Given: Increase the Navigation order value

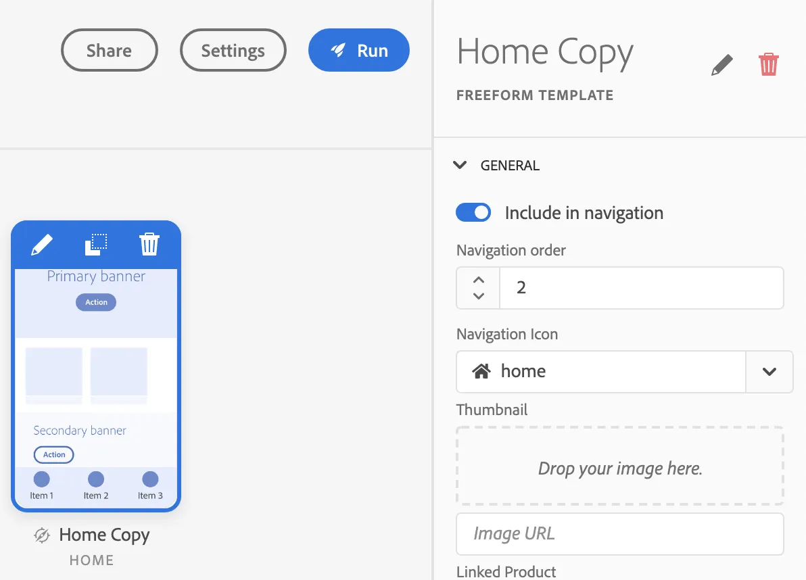Looking at the screenshot, I should click(x=479, y=280).
